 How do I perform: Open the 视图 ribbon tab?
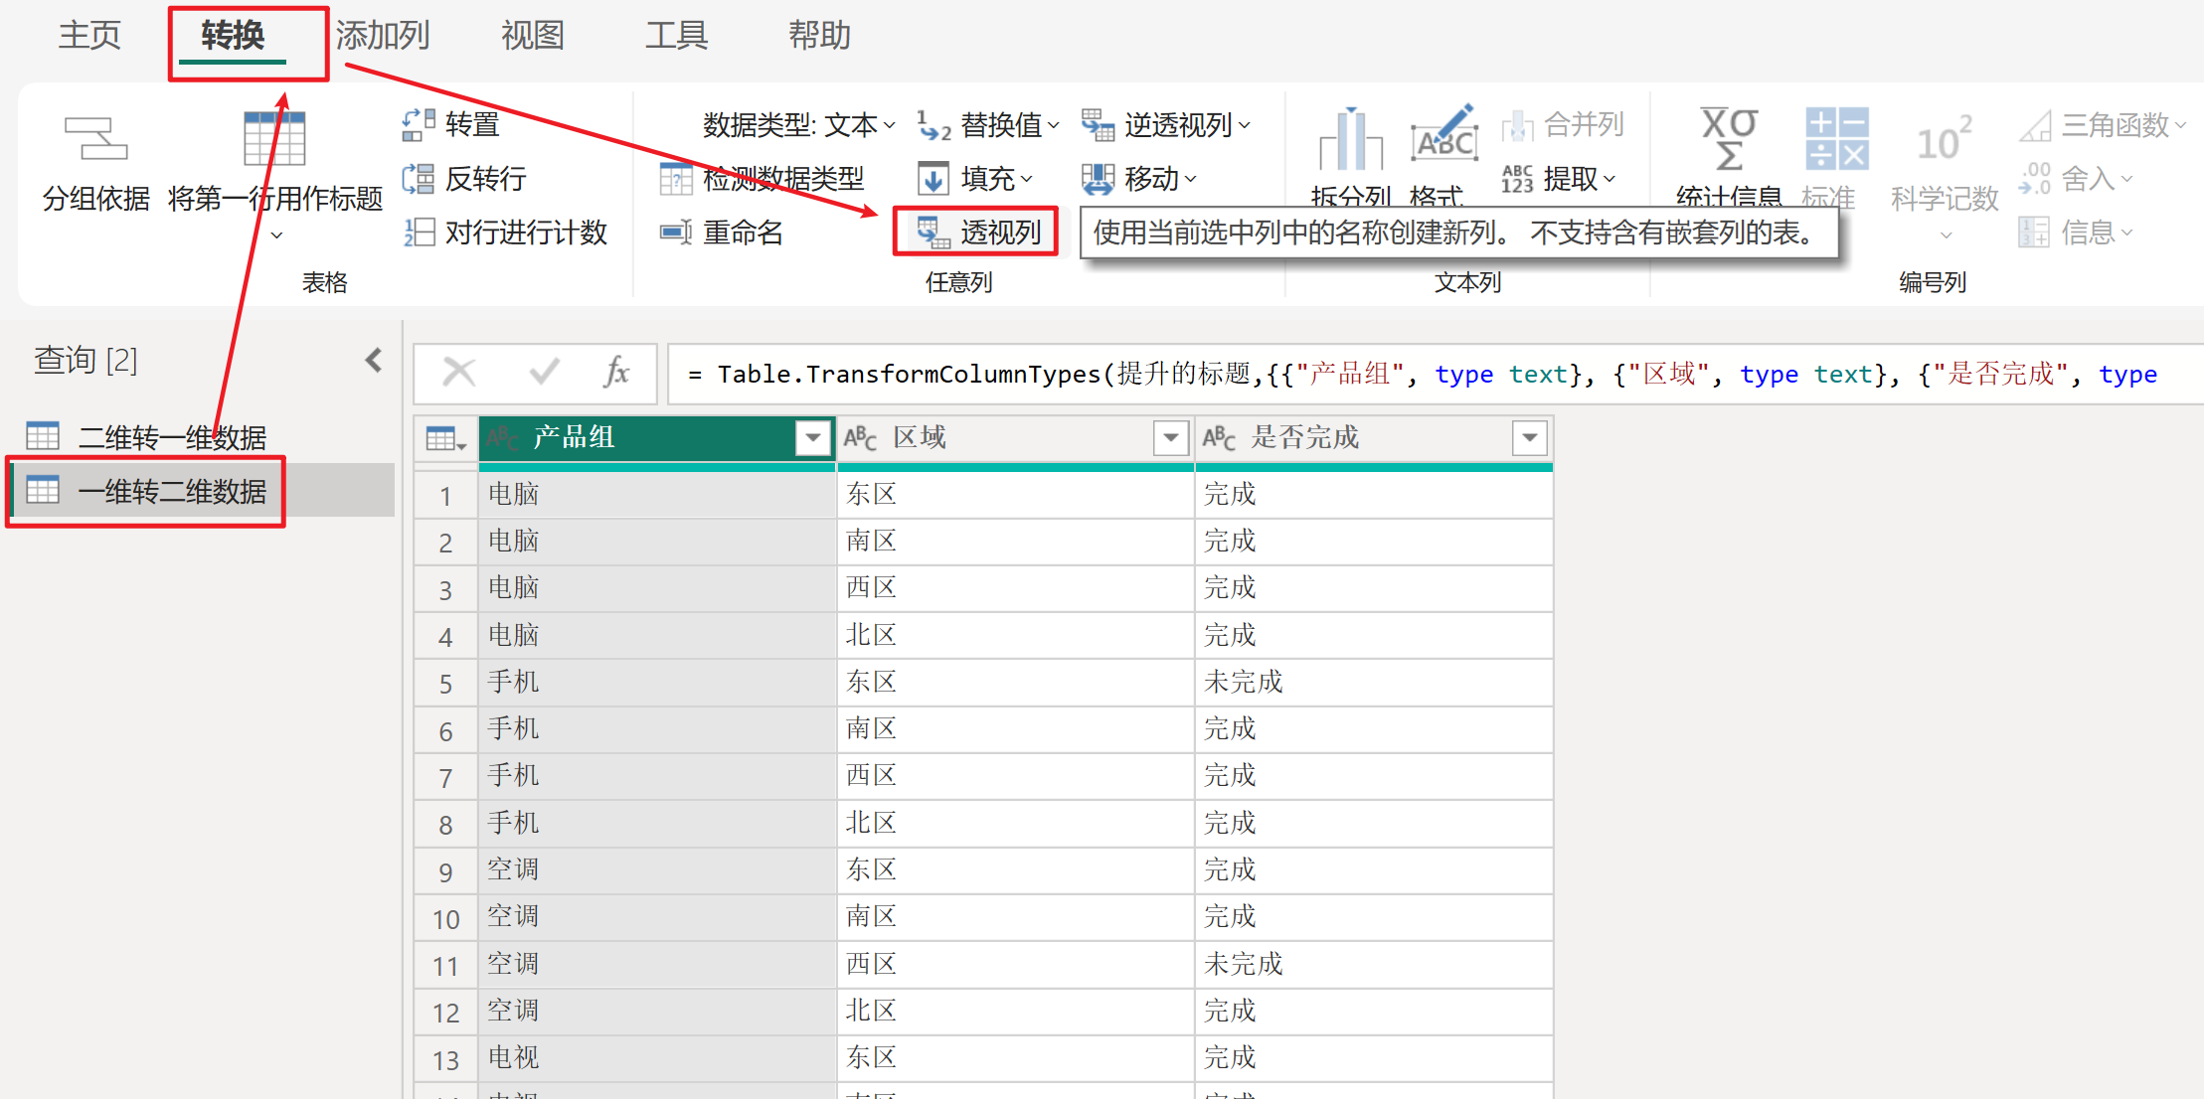(x=533, y=36)
